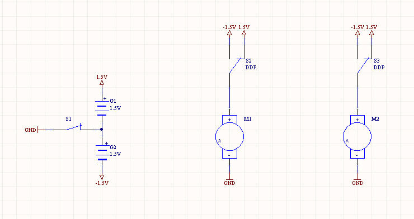414x219 pixels.
Task: Select the -1.5V port above S2
Action: pyautogui.click(x=229, y=30)
